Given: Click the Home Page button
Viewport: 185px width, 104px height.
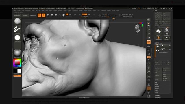Looking at the screenshot, I should [17, 15].
